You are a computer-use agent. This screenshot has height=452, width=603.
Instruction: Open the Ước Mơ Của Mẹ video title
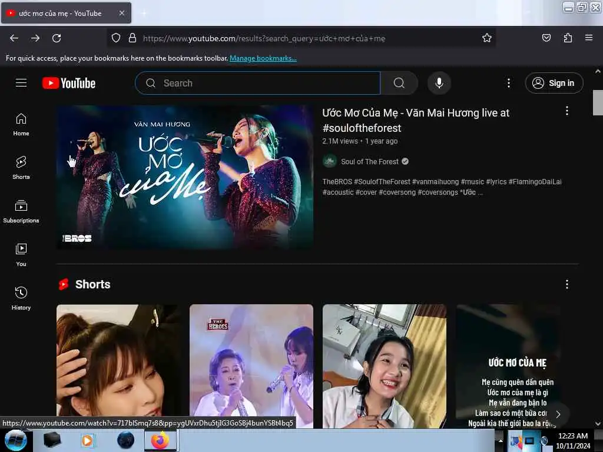[x=416, y=120]
